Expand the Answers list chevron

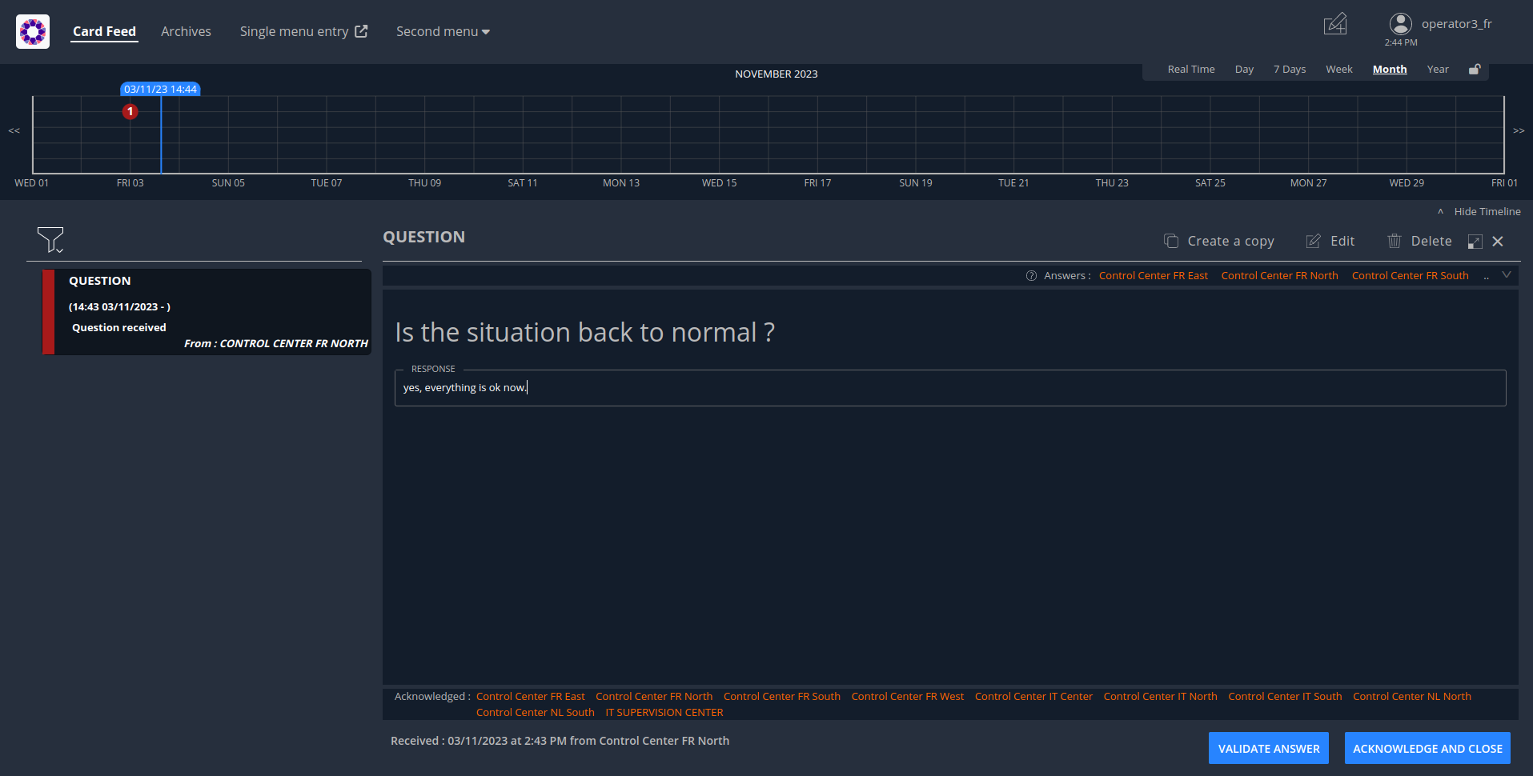coord(1507,274)
